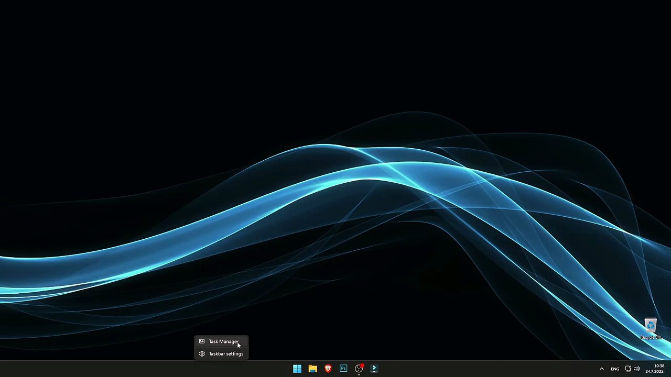Select the Recycle Bin desktop icon
This screenshot has width=671, height=377.
[651, 325]
